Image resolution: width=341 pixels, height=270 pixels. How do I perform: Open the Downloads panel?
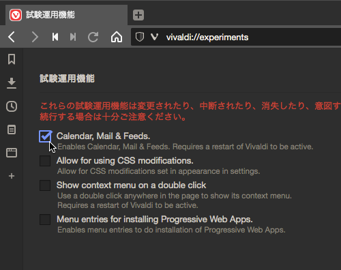click(x=12, y=83)
